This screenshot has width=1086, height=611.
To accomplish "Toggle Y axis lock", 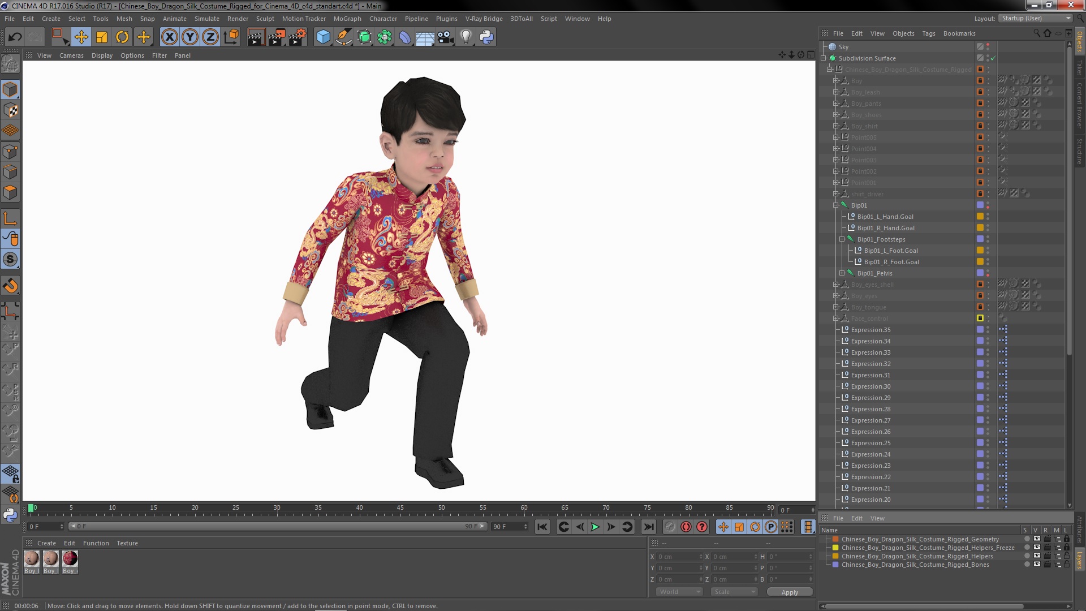I will pyautogui.click(x=190, y=37).
